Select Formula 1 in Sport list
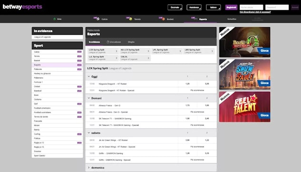This screenshot has width=301, height=172. pyautogui.click(x=57, y=82)
